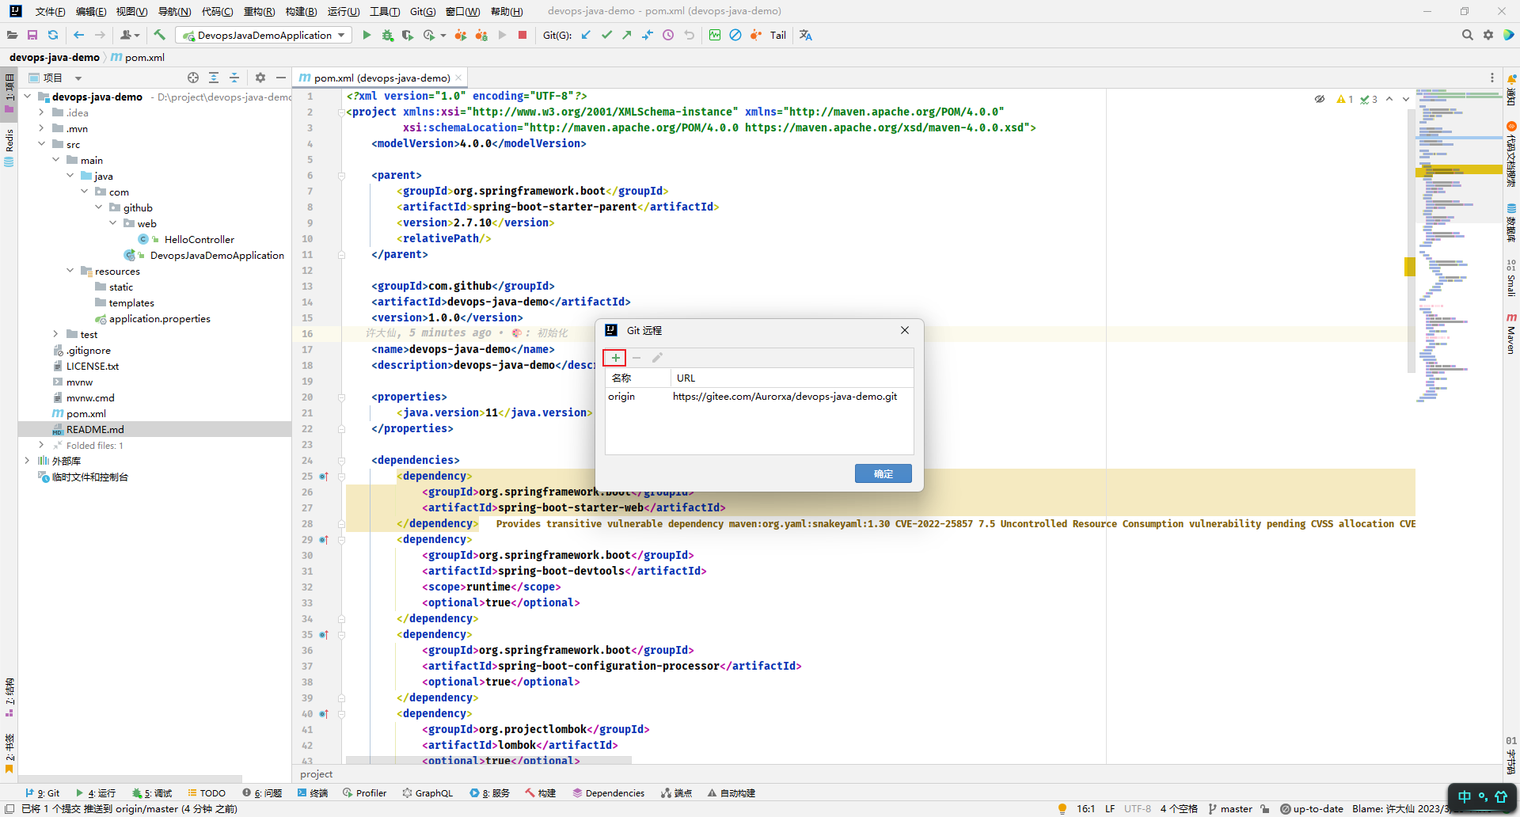Open IDE settings gear at top right

pos(1488,35)
